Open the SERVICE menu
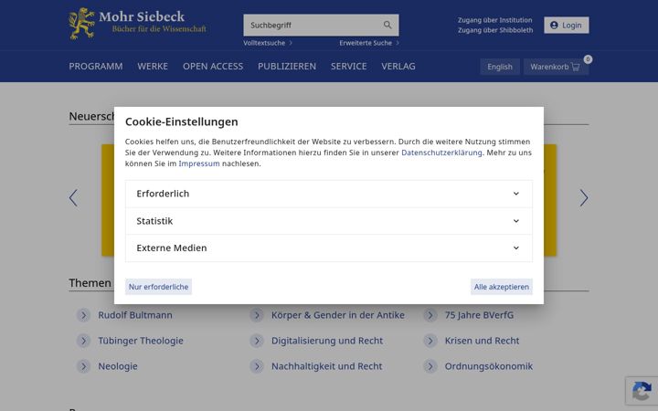 [348, 67]
